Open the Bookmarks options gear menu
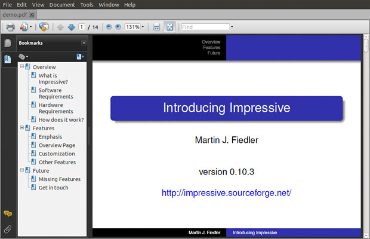The image size is (370, 239). coord(23,57)
